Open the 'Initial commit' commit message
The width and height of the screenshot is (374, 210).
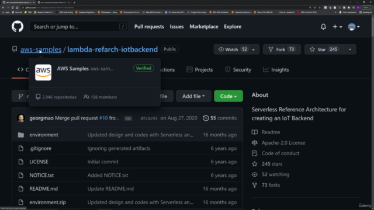(x=103, y=162)
